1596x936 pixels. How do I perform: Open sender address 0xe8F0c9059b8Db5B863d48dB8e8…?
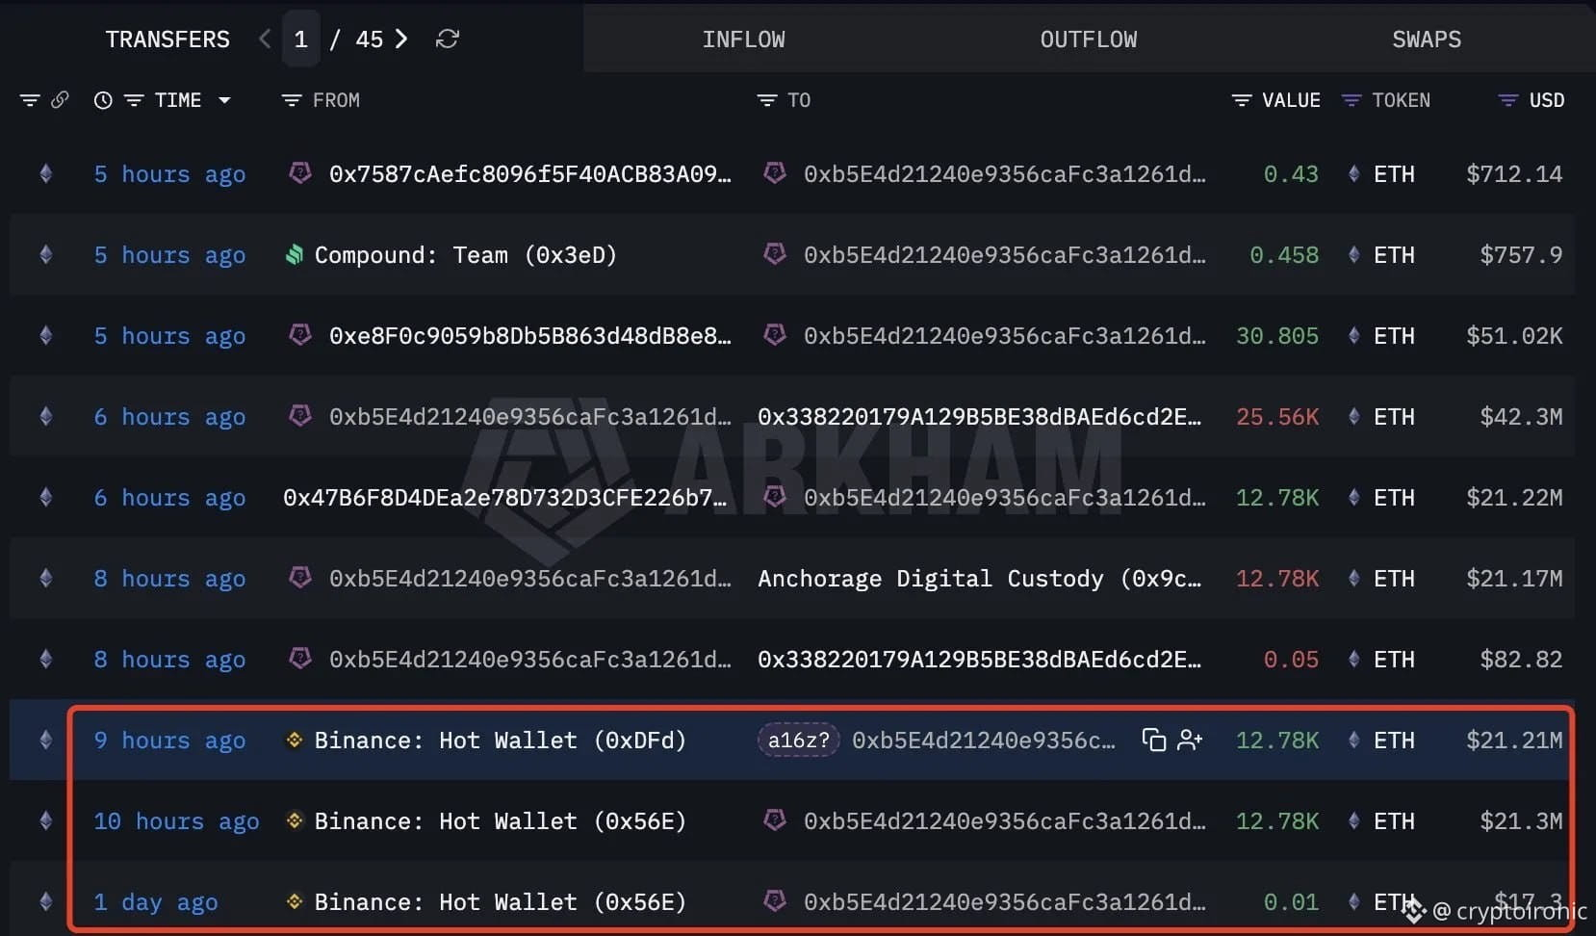(530, 336)
